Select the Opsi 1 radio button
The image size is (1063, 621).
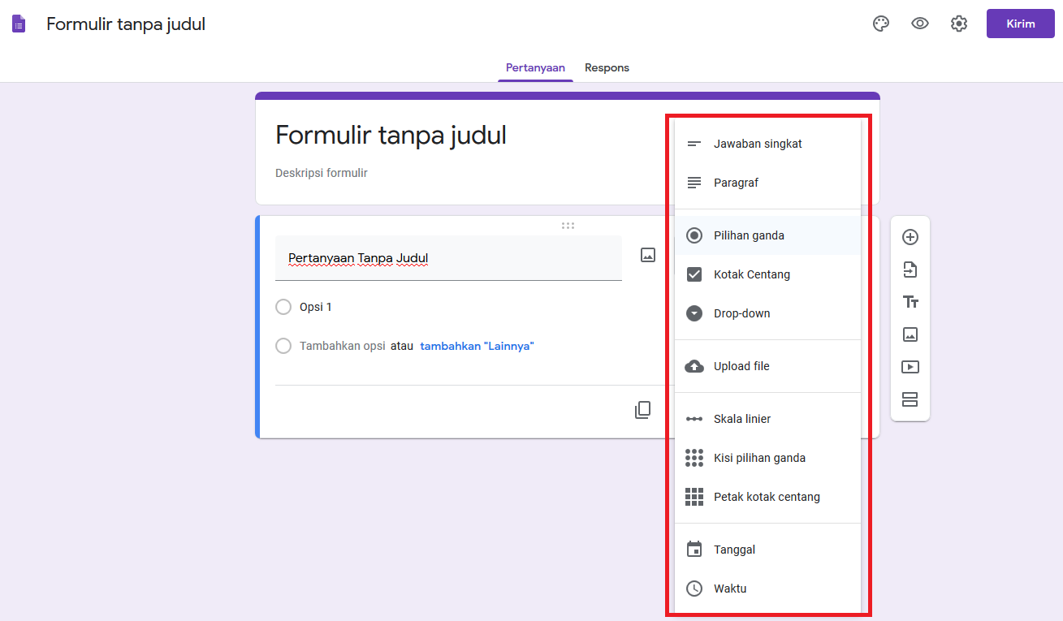tap(283, 307)
